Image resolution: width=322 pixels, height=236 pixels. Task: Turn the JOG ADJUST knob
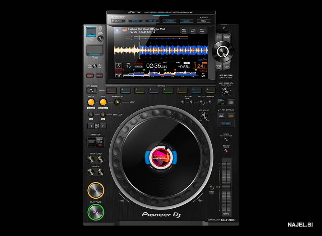coord(204,117)
